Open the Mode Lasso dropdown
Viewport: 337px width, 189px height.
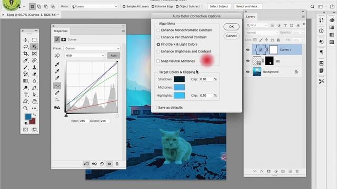[x=94, y=6]
